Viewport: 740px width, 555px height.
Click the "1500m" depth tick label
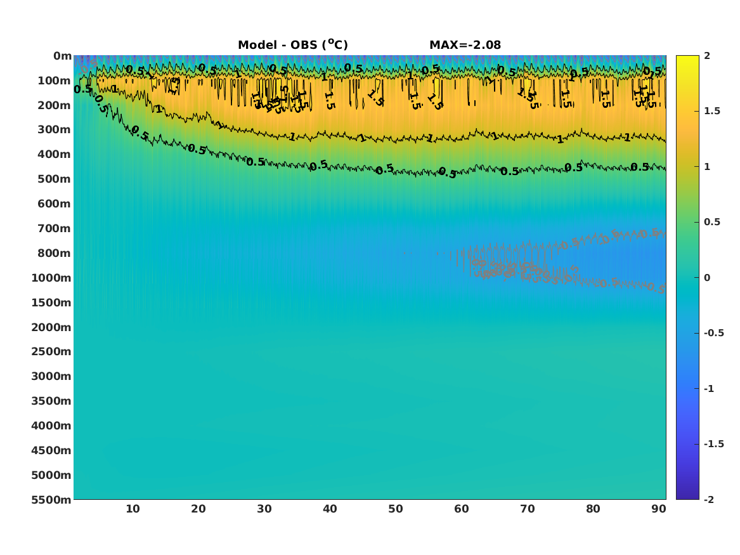click(x=51, y=303)
